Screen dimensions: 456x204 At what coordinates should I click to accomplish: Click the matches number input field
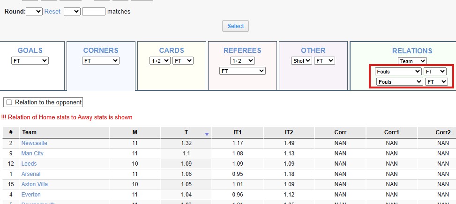93,11
